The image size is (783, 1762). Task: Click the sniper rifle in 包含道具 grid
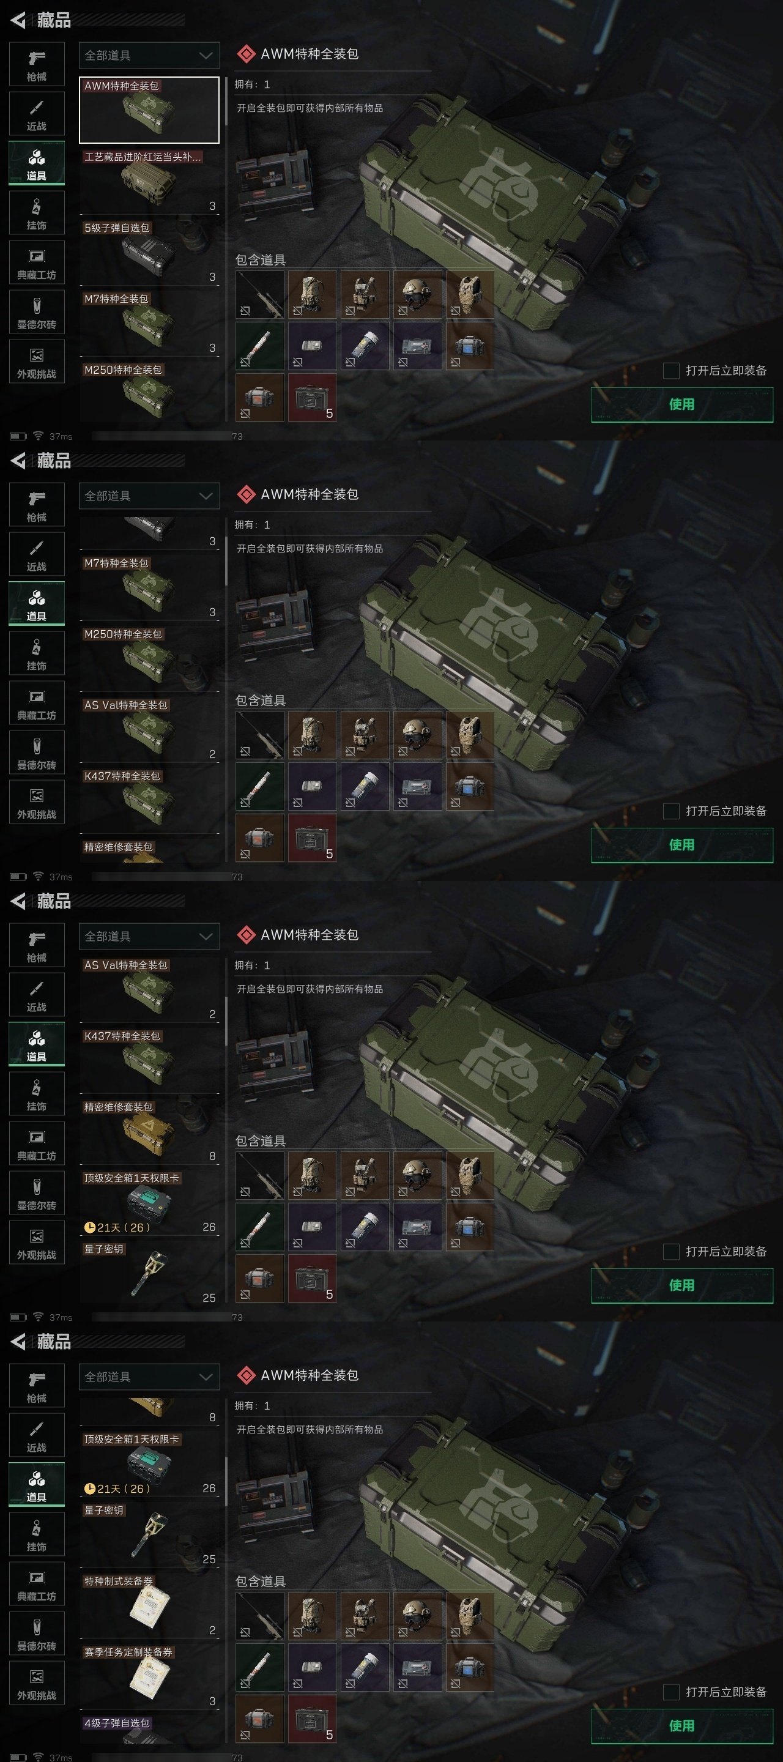click(260, 295)
